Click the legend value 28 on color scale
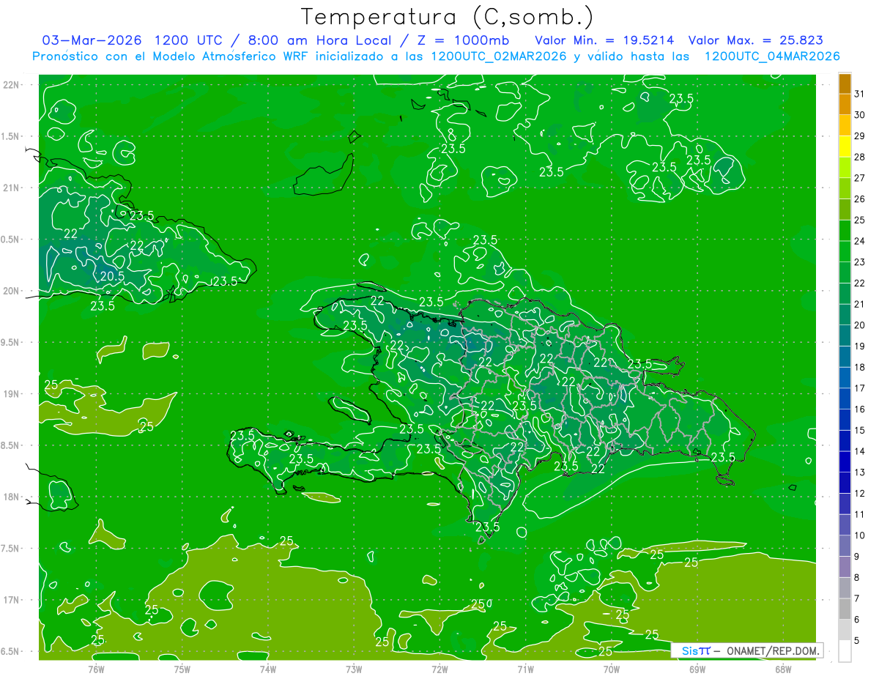Screen dimensions: 879x679 (860, 157)
